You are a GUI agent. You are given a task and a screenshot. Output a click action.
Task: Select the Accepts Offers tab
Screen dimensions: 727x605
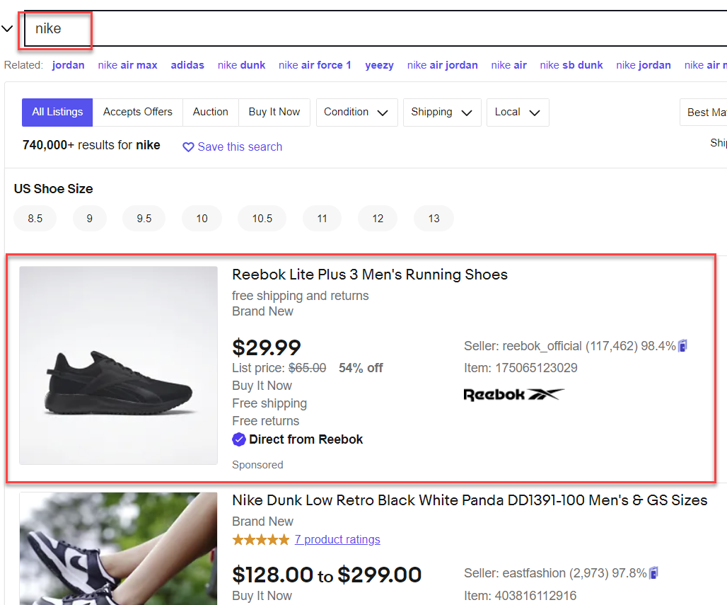pos(138,113)
